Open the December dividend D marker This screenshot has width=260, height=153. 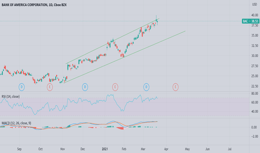point(85,87)
